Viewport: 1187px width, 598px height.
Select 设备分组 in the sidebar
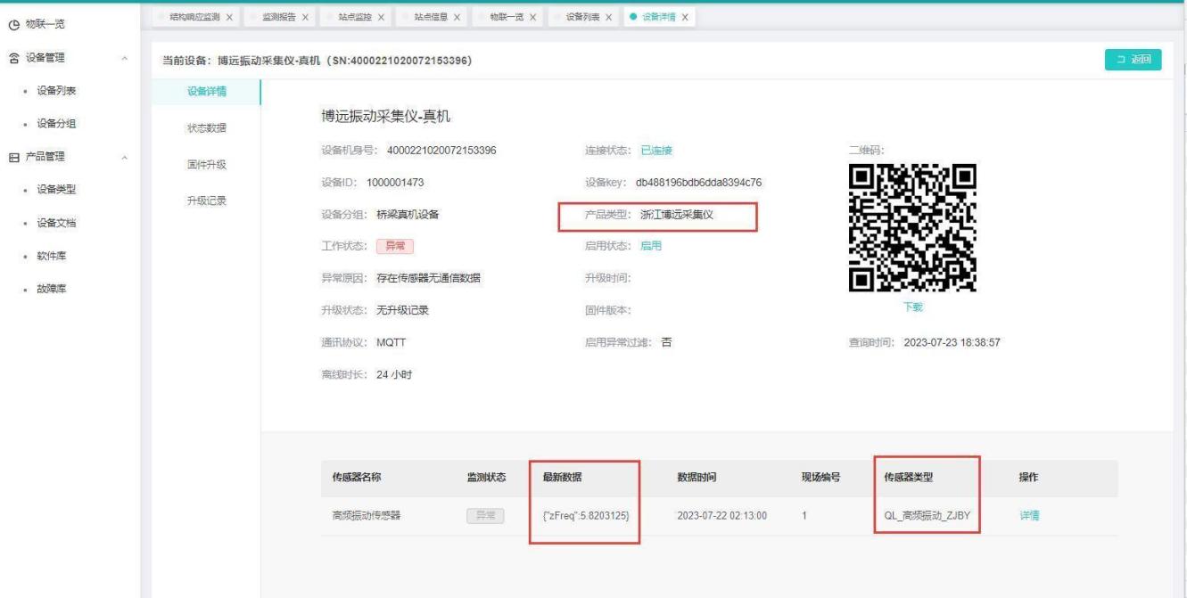[56, 124]
